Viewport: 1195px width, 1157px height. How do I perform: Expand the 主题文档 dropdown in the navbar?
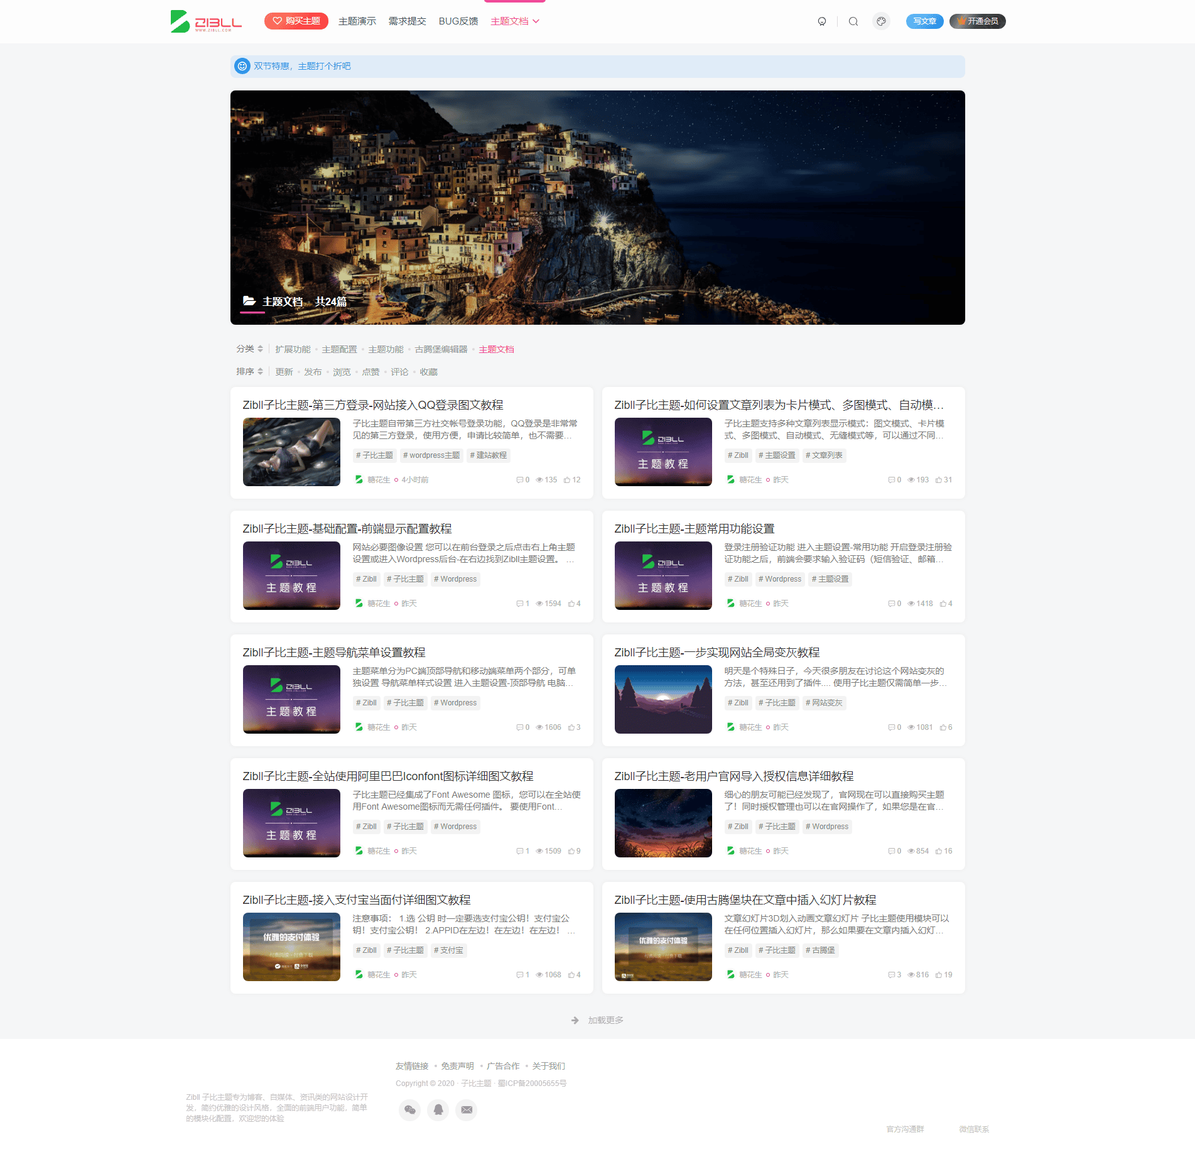coord(515,21)
